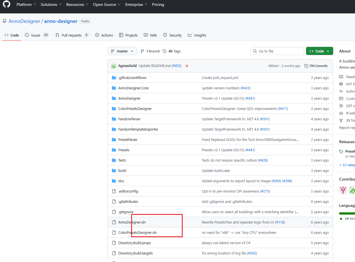This screenshot has width=355, height=262.
Task: Open commit 'always use latetst version of C#'
Action: pos(226,243)
